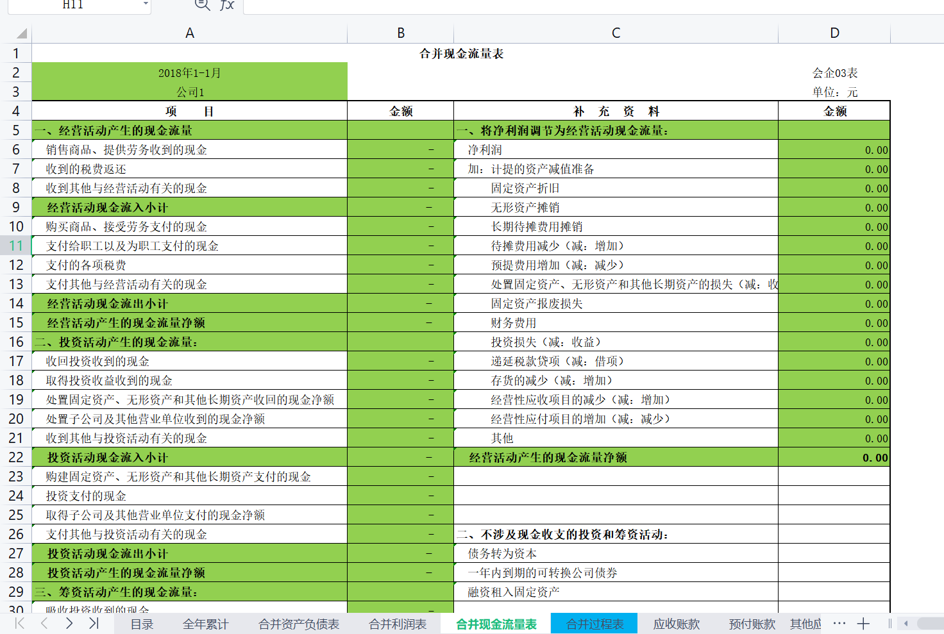Viewport: 944px width, 634px height.
Task: Click the 净利润 amount cell showing 0.00
Action: coord(834,149)
